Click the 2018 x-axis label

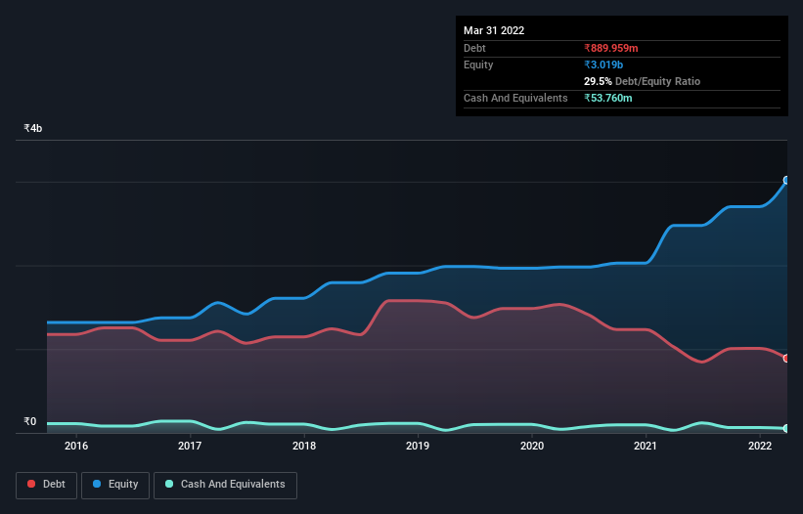(304, 446)
